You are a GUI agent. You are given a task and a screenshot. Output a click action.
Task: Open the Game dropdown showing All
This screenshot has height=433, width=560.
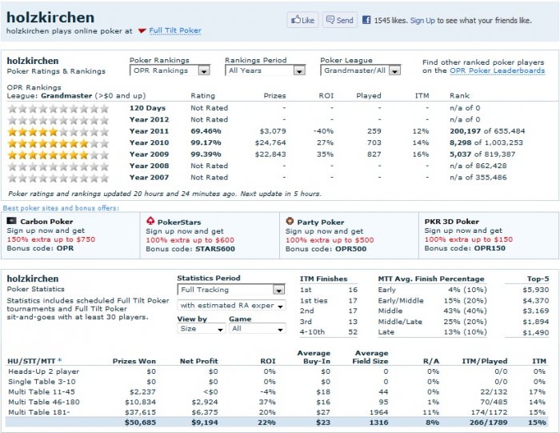coord(257,328)
